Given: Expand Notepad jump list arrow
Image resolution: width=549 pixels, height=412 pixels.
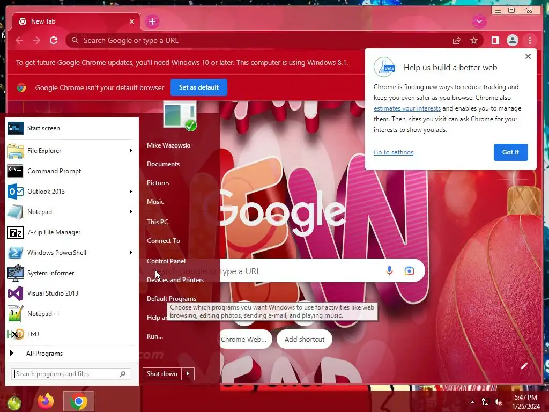Looking at the screenshot, I should point(131,211).
